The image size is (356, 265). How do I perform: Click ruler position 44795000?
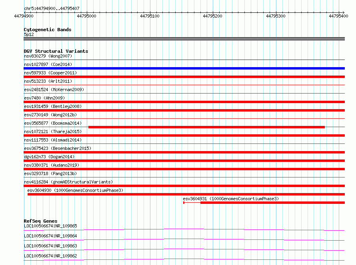pos(86,16)
